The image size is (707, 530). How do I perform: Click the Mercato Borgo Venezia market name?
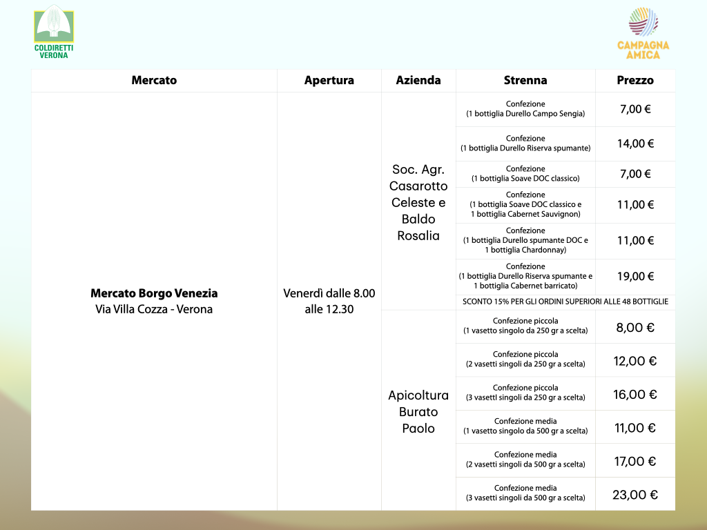(x=154, y=293)
